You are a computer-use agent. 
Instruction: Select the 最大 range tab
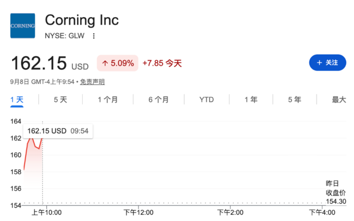coord(339,100)
